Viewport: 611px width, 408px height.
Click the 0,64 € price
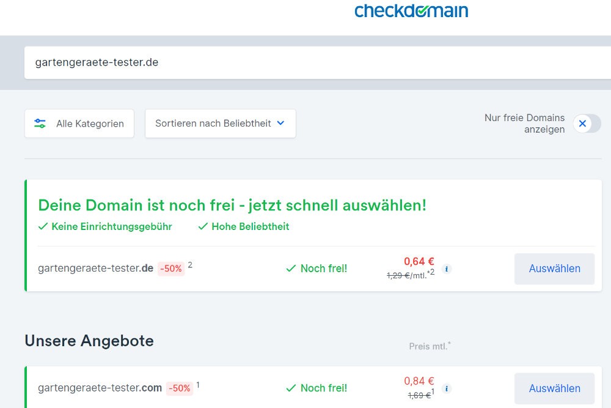tap(419, 262)
